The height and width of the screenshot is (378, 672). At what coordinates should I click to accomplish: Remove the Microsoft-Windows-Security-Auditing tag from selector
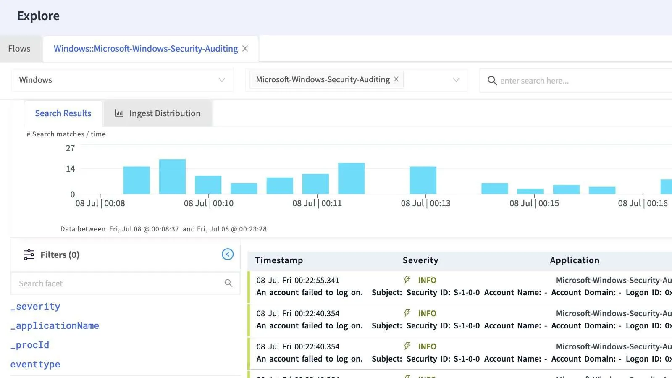(396, 79)
